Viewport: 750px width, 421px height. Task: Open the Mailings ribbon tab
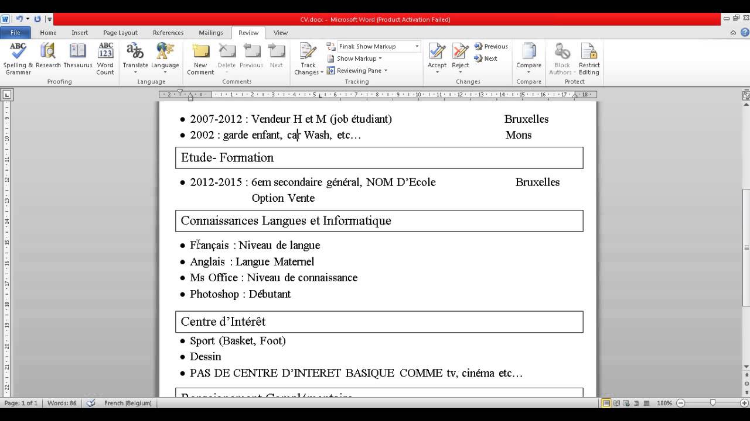click(x=210, y=33)
